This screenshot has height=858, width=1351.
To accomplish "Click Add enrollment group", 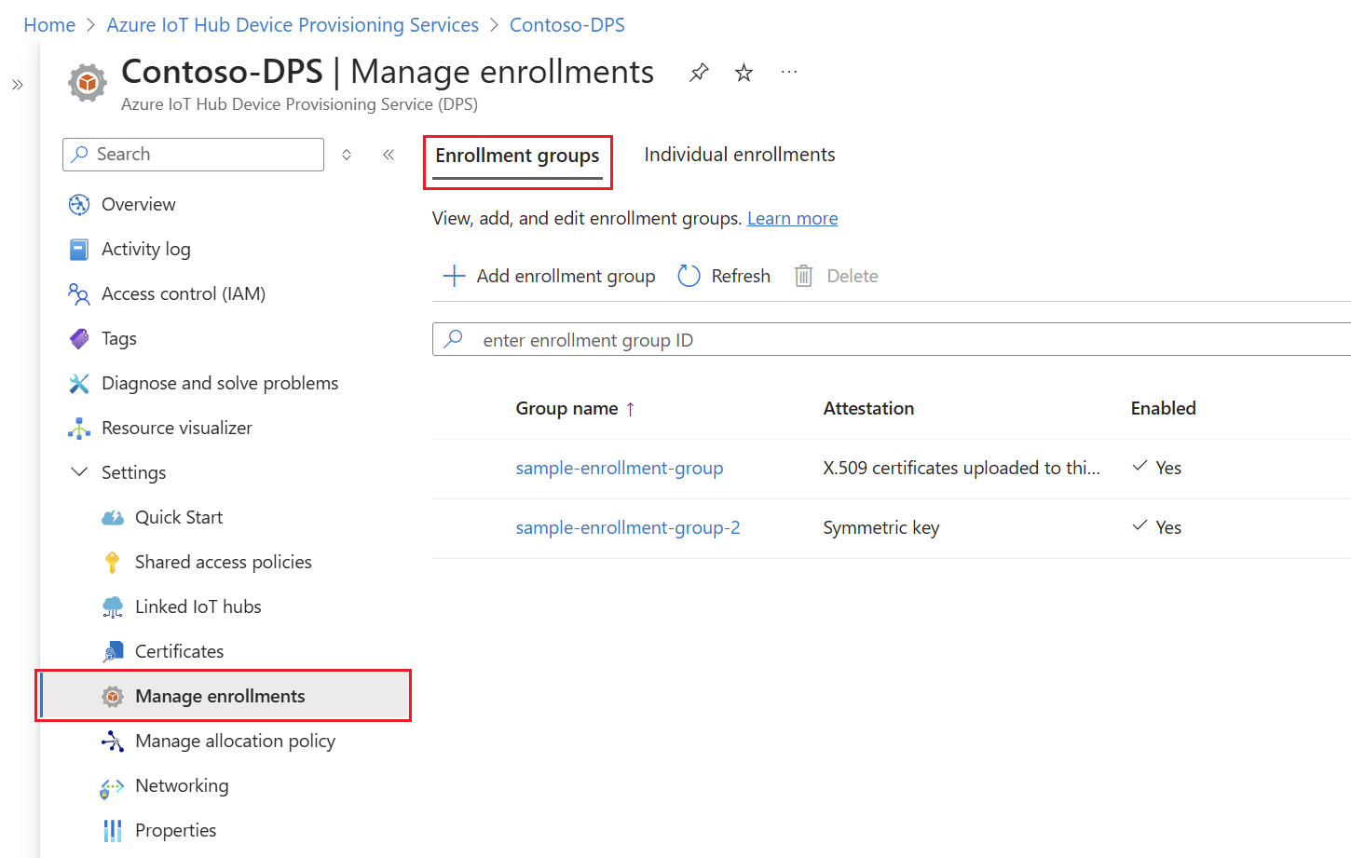I will coord(548,276).
